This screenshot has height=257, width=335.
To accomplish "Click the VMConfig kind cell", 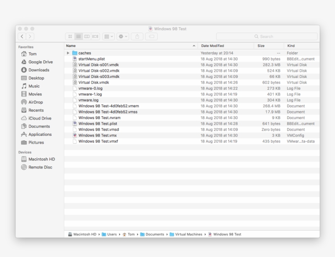I will coord(295,135).
